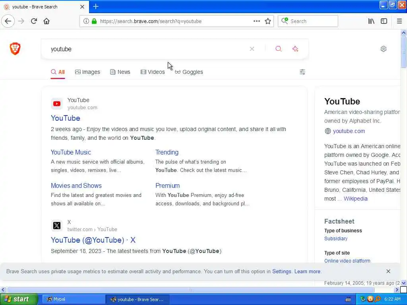Image resolution: width=407 pixels, height=305 pixels.
Task: Click the Brave lion logo
Action: click(15, 48)
